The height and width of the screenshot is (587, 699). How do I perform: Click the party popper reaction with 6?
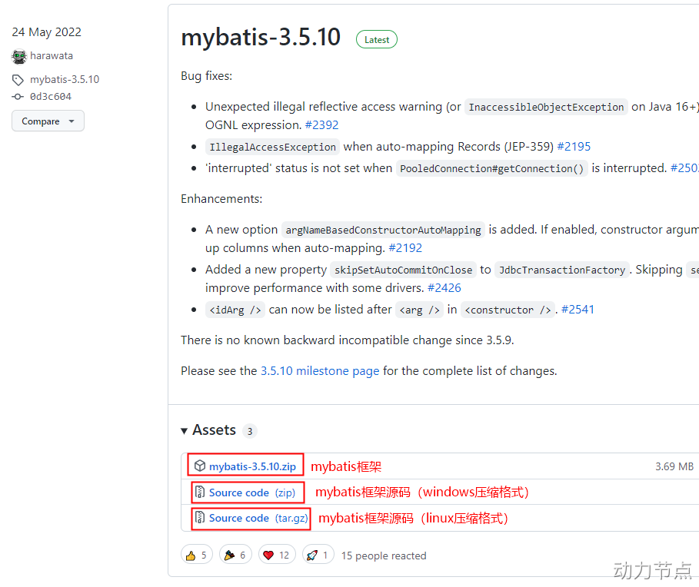[235, 555]
